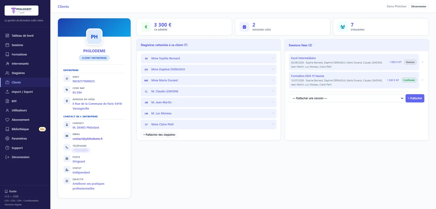Click the PhiloGest logo

[x=22, y=10]
